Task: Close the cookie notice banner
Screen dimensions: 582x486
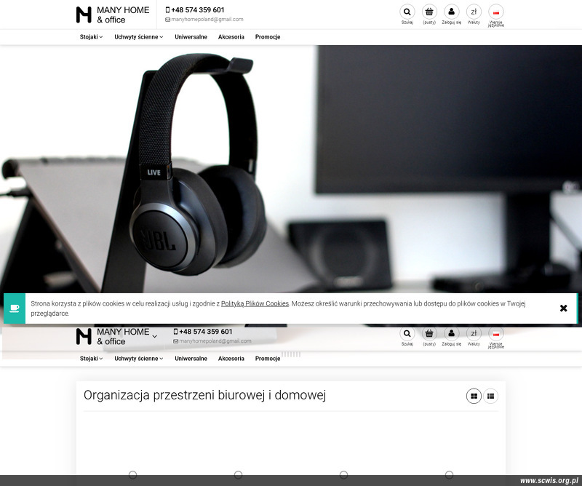Action: click(x=563, y=308)
